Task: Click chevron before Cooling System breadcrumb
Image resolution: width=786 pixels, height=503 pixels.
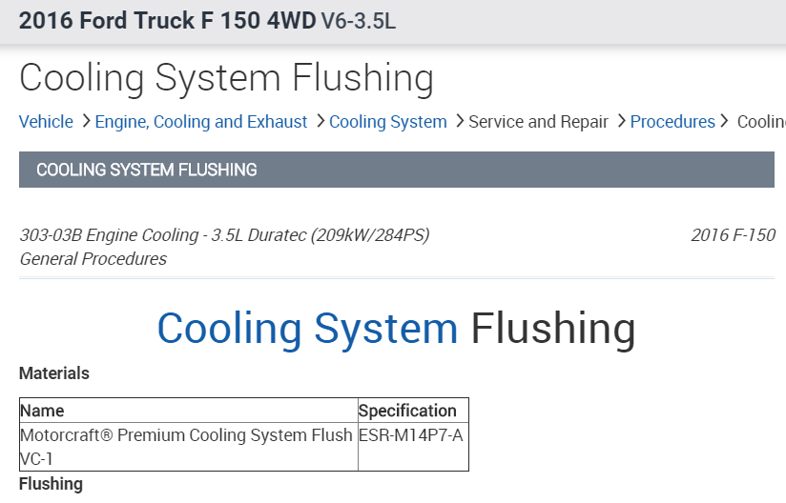Action: click(x=321, y=122)
